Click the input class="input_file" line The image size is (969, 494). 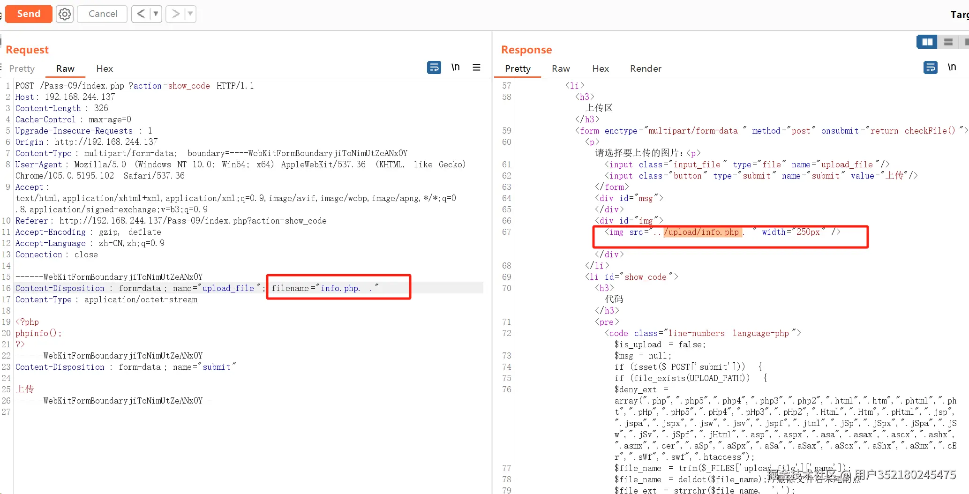(x=747, y=165)
